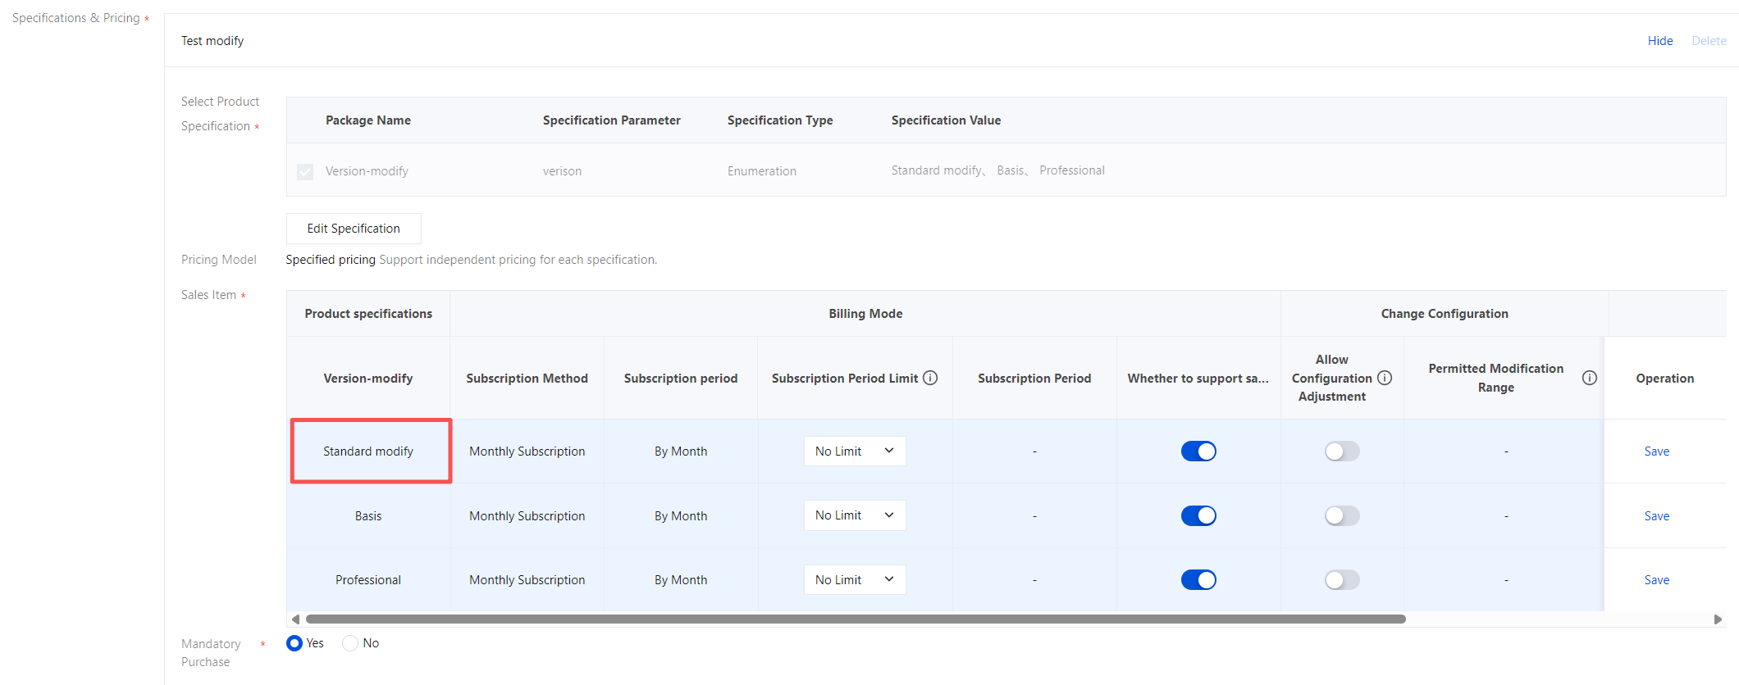Click the Delete link at top right
Image resolution: width=1739 pixels, height=685 pixels.
point(1709,41)
